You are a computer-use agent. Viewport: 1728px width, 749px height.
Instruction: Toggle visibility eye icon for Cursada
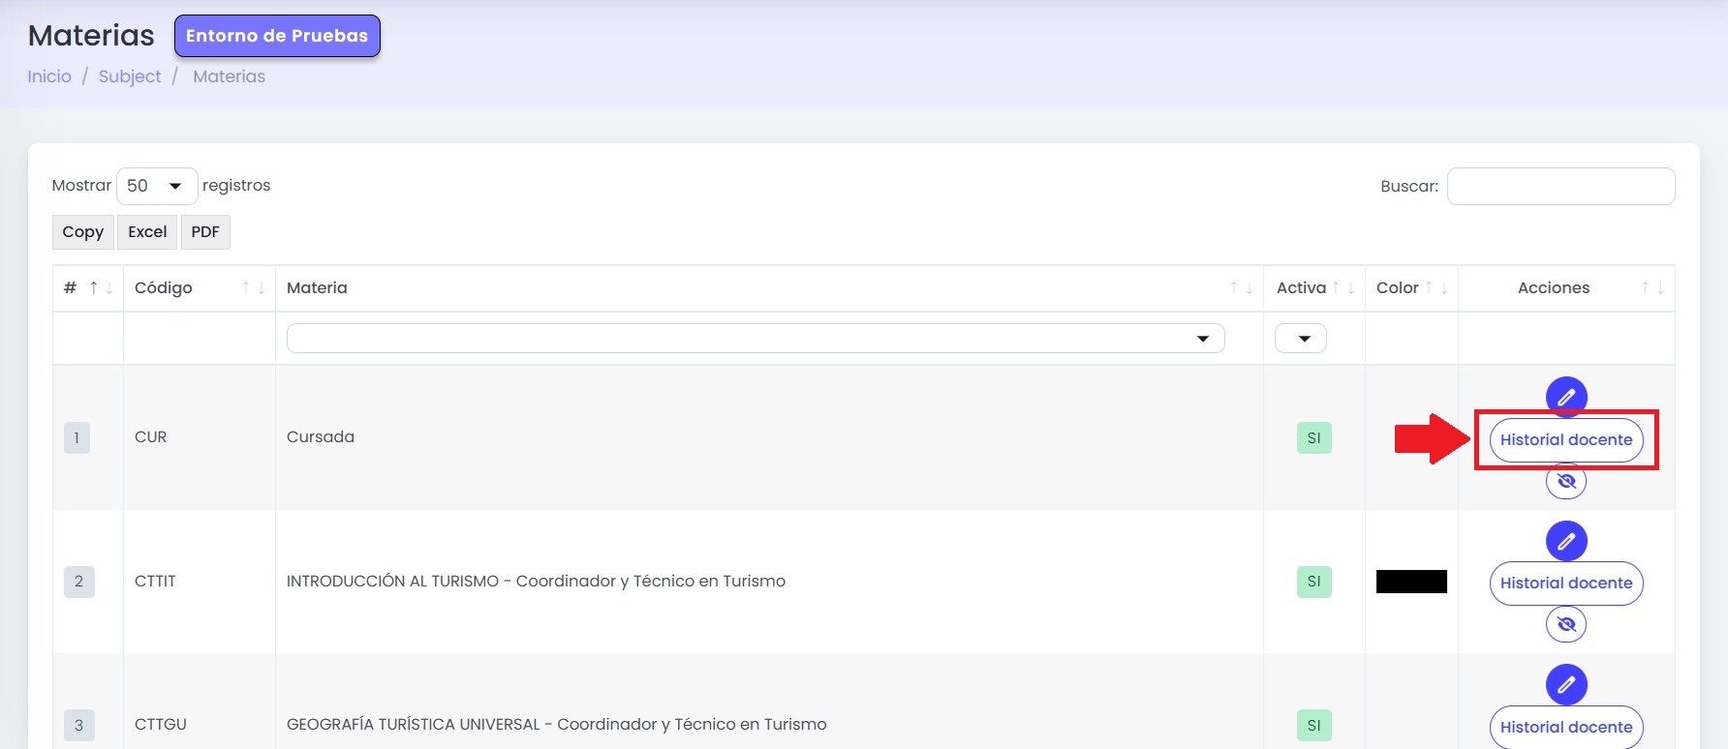1566,481
